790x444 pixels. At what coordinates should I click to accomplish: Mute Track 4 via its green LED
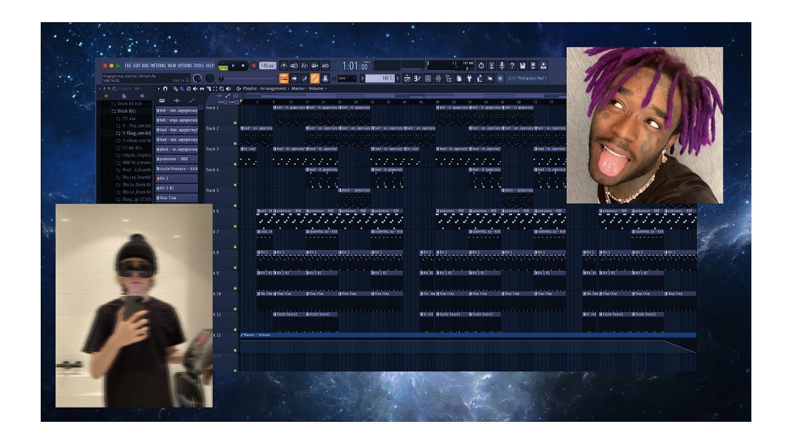235,184
